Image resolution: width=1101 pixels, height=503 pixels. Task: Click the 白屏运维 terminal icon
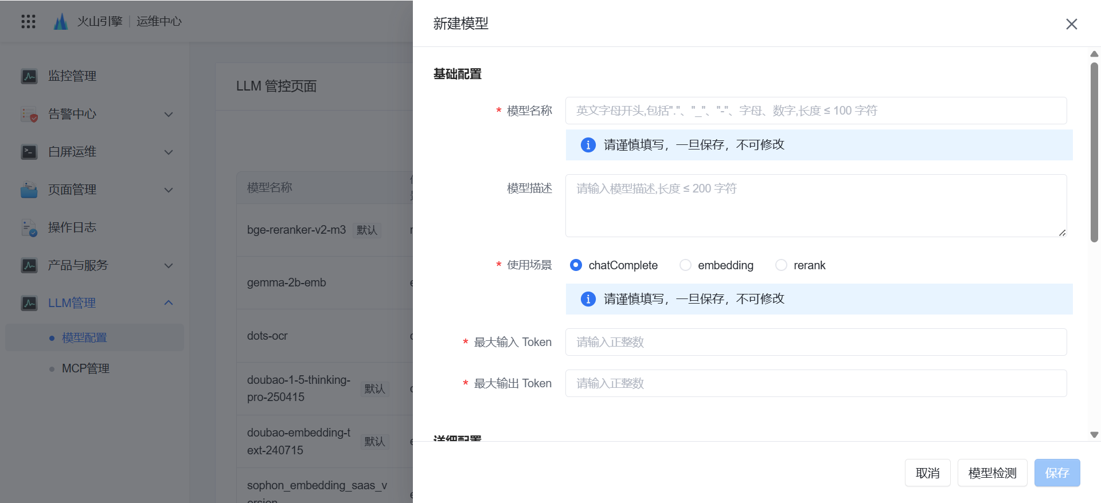[x=29, y=152]
